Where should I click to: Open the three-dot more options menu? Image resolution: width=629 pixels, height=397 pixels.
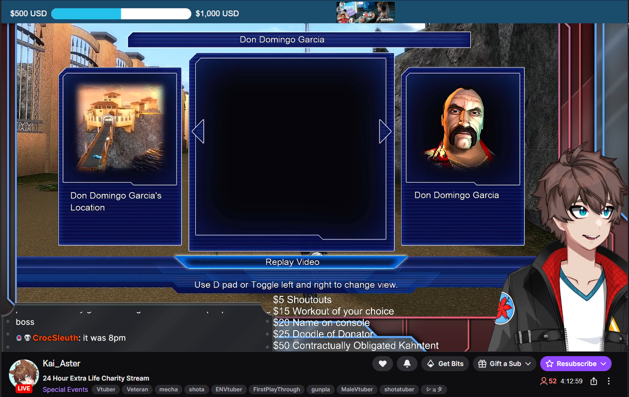(x=609, y=381)
